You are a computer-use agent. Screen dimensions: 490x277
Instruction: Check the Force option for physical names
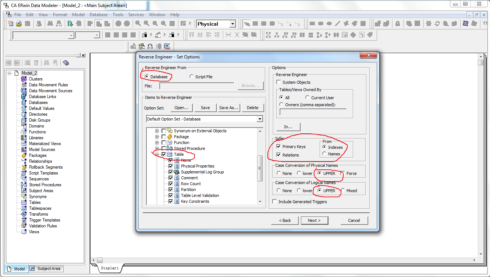click(x=343, y=173)
